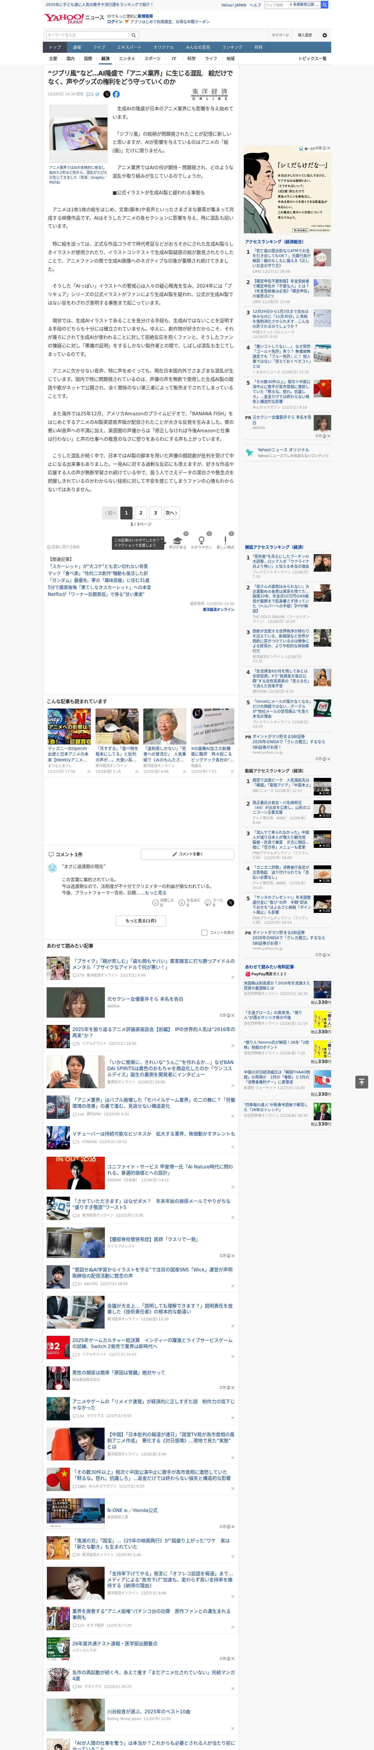Click the Yahoo! JAPAN news logo
Image resolution: width=374 pixels, height=1750 pixels.
point(75,18)
